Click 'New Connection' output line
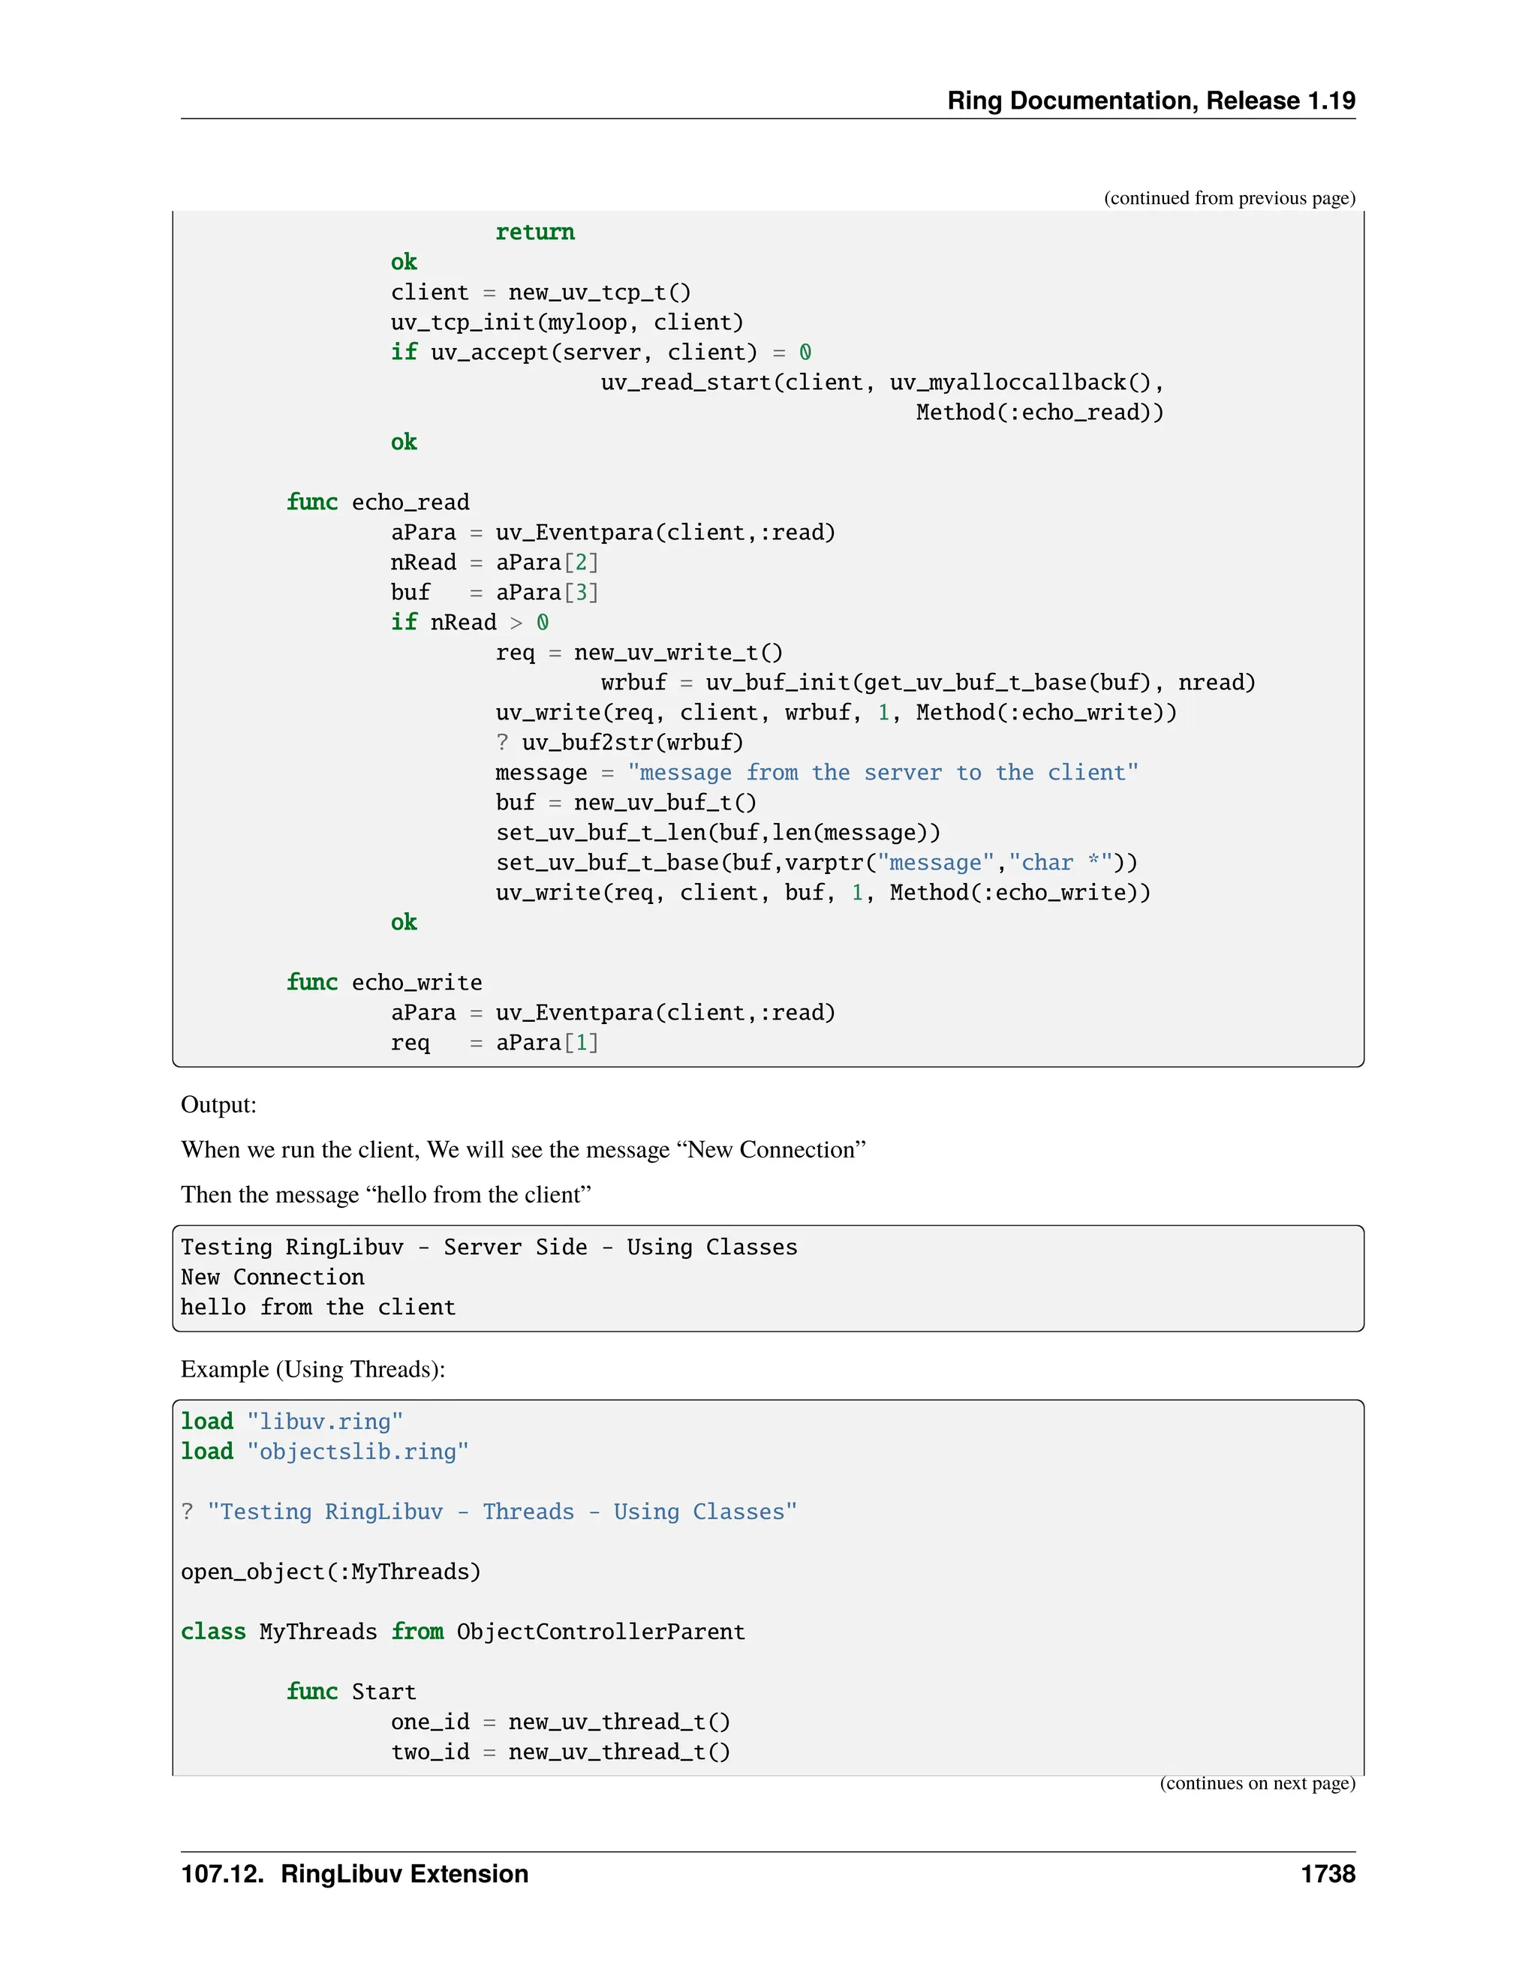 tap(272, 1277)
